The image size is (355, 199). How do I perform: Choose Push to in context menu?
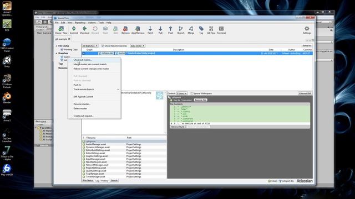(x=94, y=85)
